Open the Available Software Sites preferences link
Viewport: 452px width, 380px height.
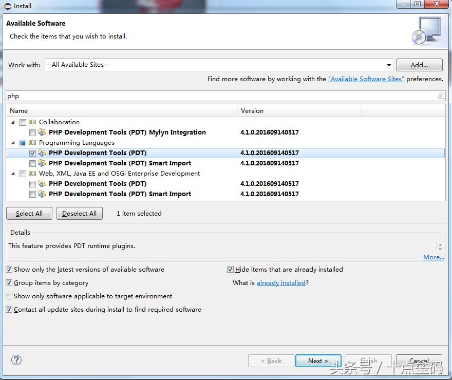point(366,79)
